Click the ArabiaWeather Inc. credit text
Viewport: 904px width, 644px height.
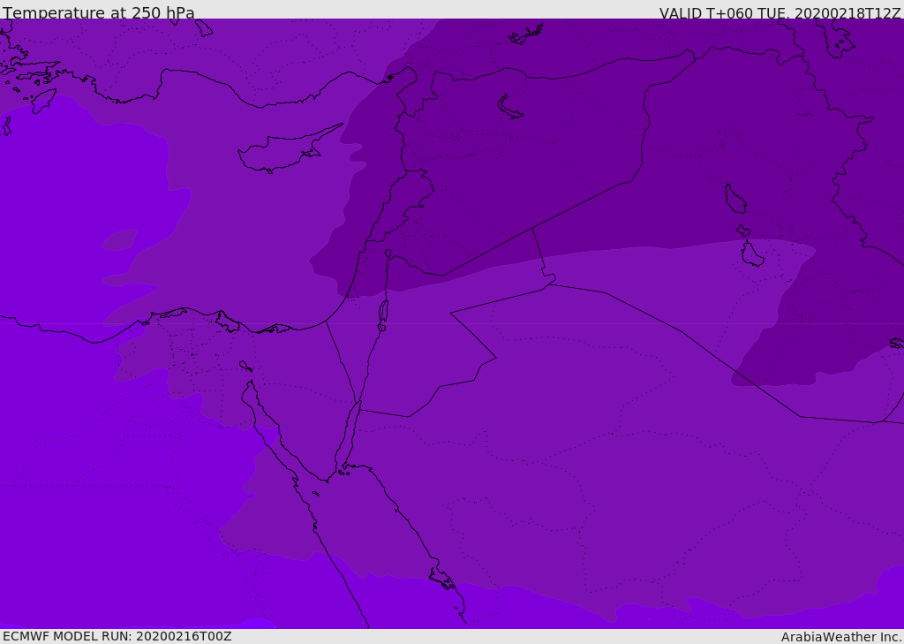(x=841, y=637)
